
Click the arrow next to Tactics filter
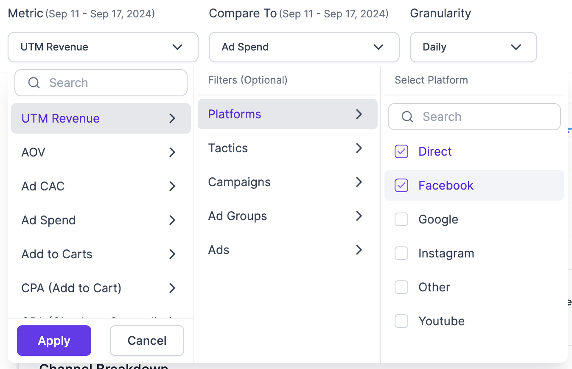click(x=359, y=148)
